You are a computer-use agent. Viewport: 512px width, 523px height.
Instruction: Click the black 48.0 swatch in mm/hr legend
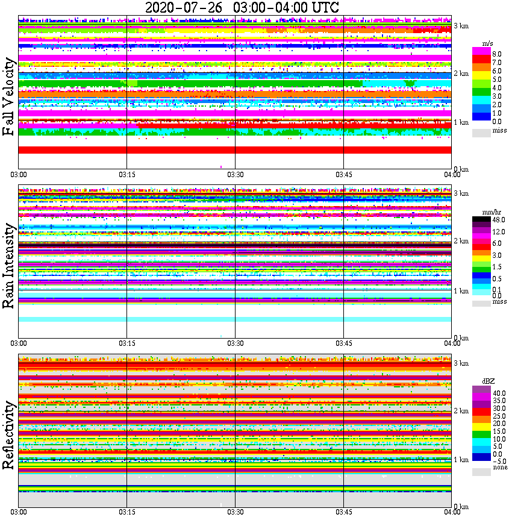point(481,219)
